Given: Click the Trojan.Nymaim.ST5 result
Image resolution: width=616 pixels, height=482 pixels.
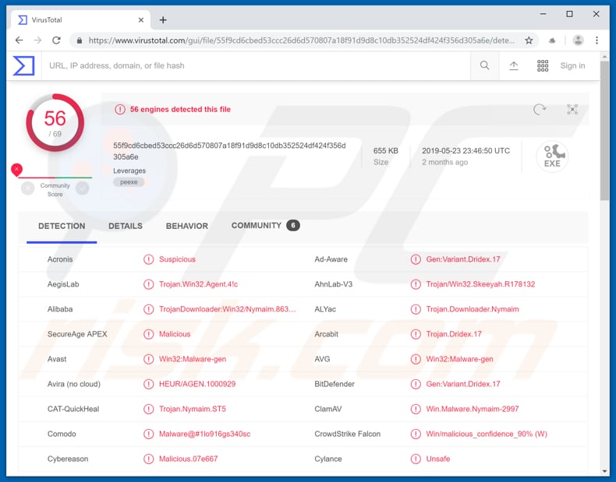Looking at the screenshot, I should click(193, 409).
